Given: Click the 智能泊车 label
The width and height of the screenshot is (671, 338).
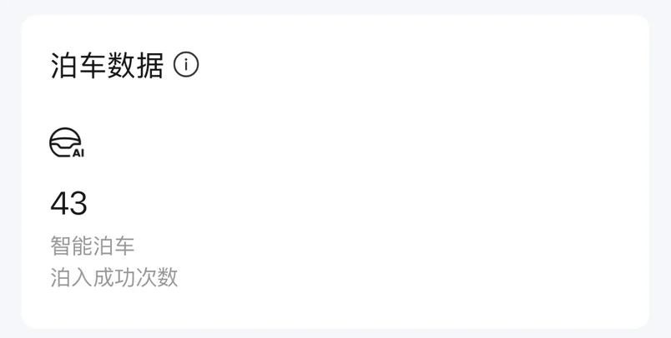Looking at the screenshot, I should (93, 246).
